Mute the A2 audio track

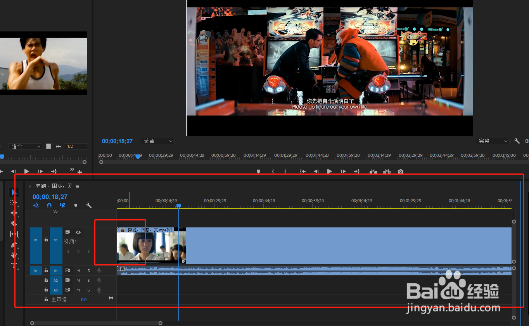(x=78, y=280)
